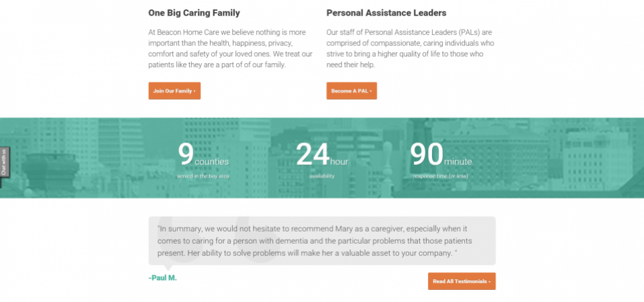The image size is (644, 302).
Task: Click the testimonial quote text box
Action: [322, 241]
